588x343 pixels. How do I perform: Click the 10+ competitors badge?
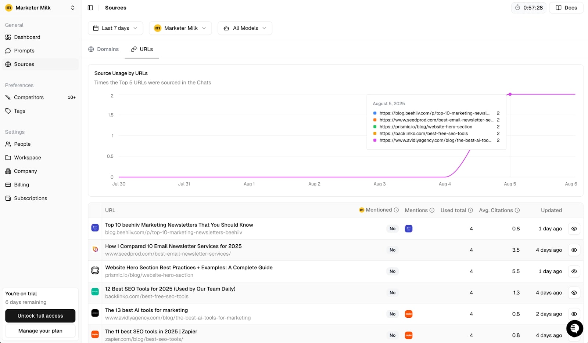[72, 97]
